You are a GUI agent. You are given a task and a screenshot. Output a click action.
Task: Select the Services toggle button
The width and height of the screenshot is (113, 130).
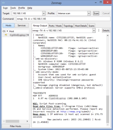click(22, 25)
